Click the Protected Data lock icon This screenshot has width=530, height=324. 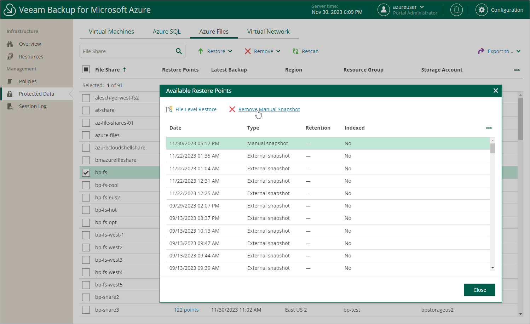tap(10, 94)
